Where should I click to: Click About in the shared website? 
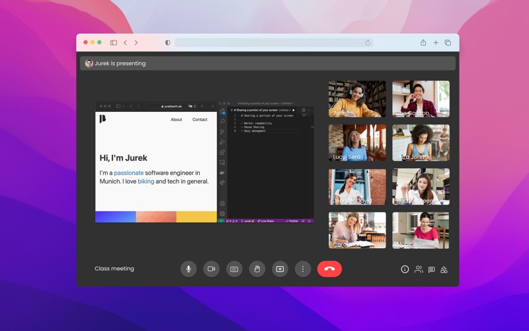click(176, 120)
